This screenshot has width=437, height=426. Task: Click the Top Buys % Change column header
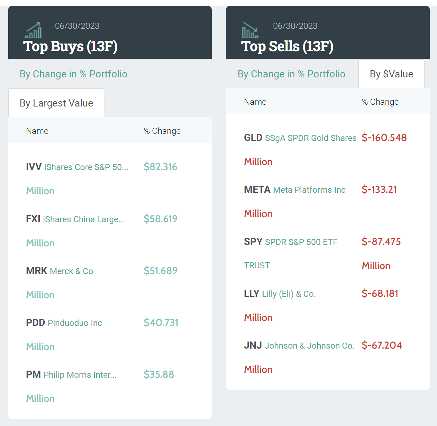coord(162,131)
